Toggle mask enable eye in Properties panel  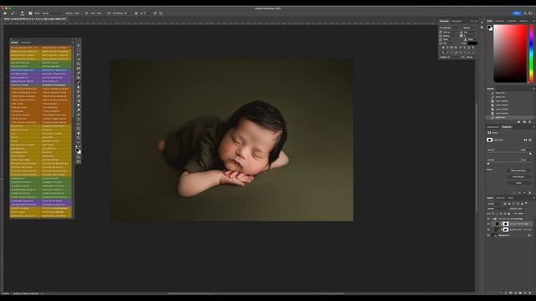tap(525, 193)
